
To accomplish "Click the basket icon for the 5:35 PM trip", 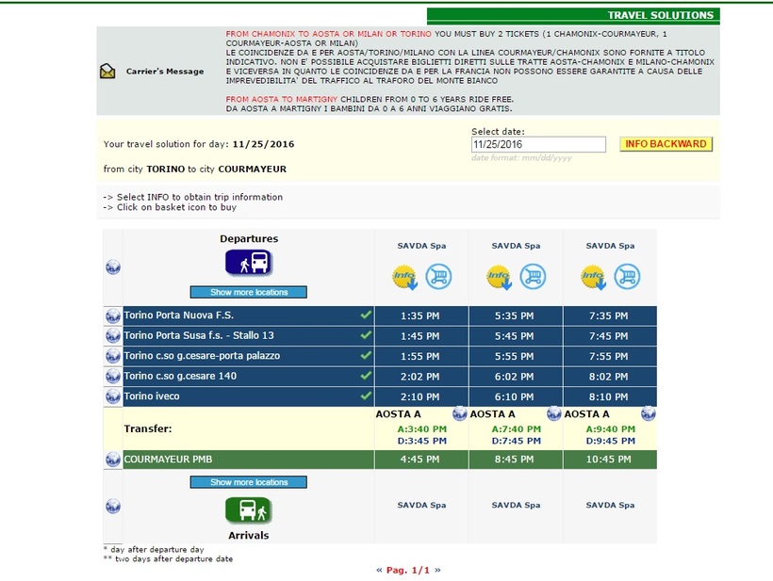I will (x=533, y=276).
